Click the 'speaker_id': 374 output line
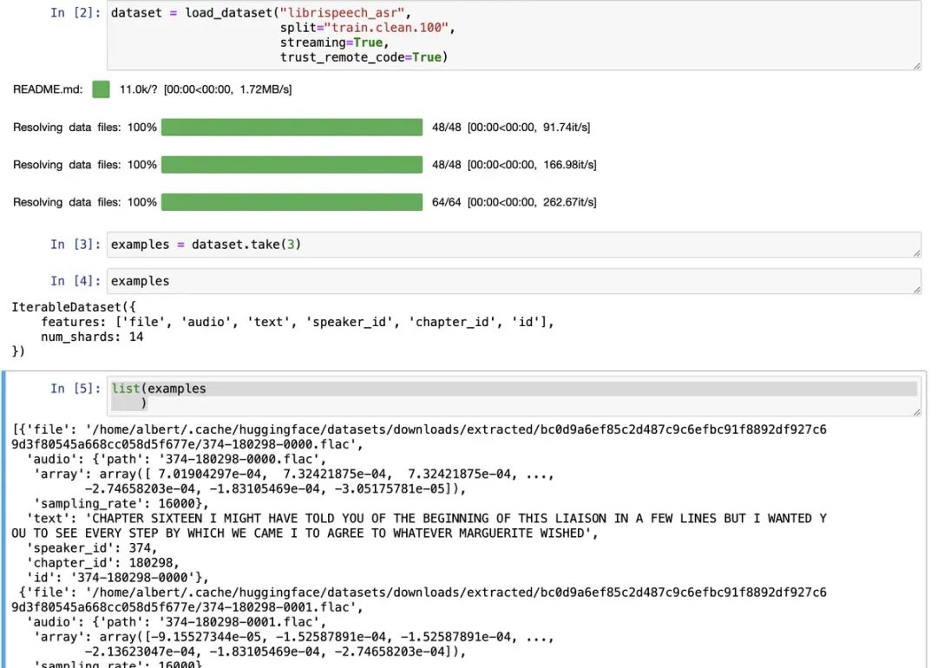Image resolution: width=937 pixels, height=668 pixels. (x=92, y=548)
